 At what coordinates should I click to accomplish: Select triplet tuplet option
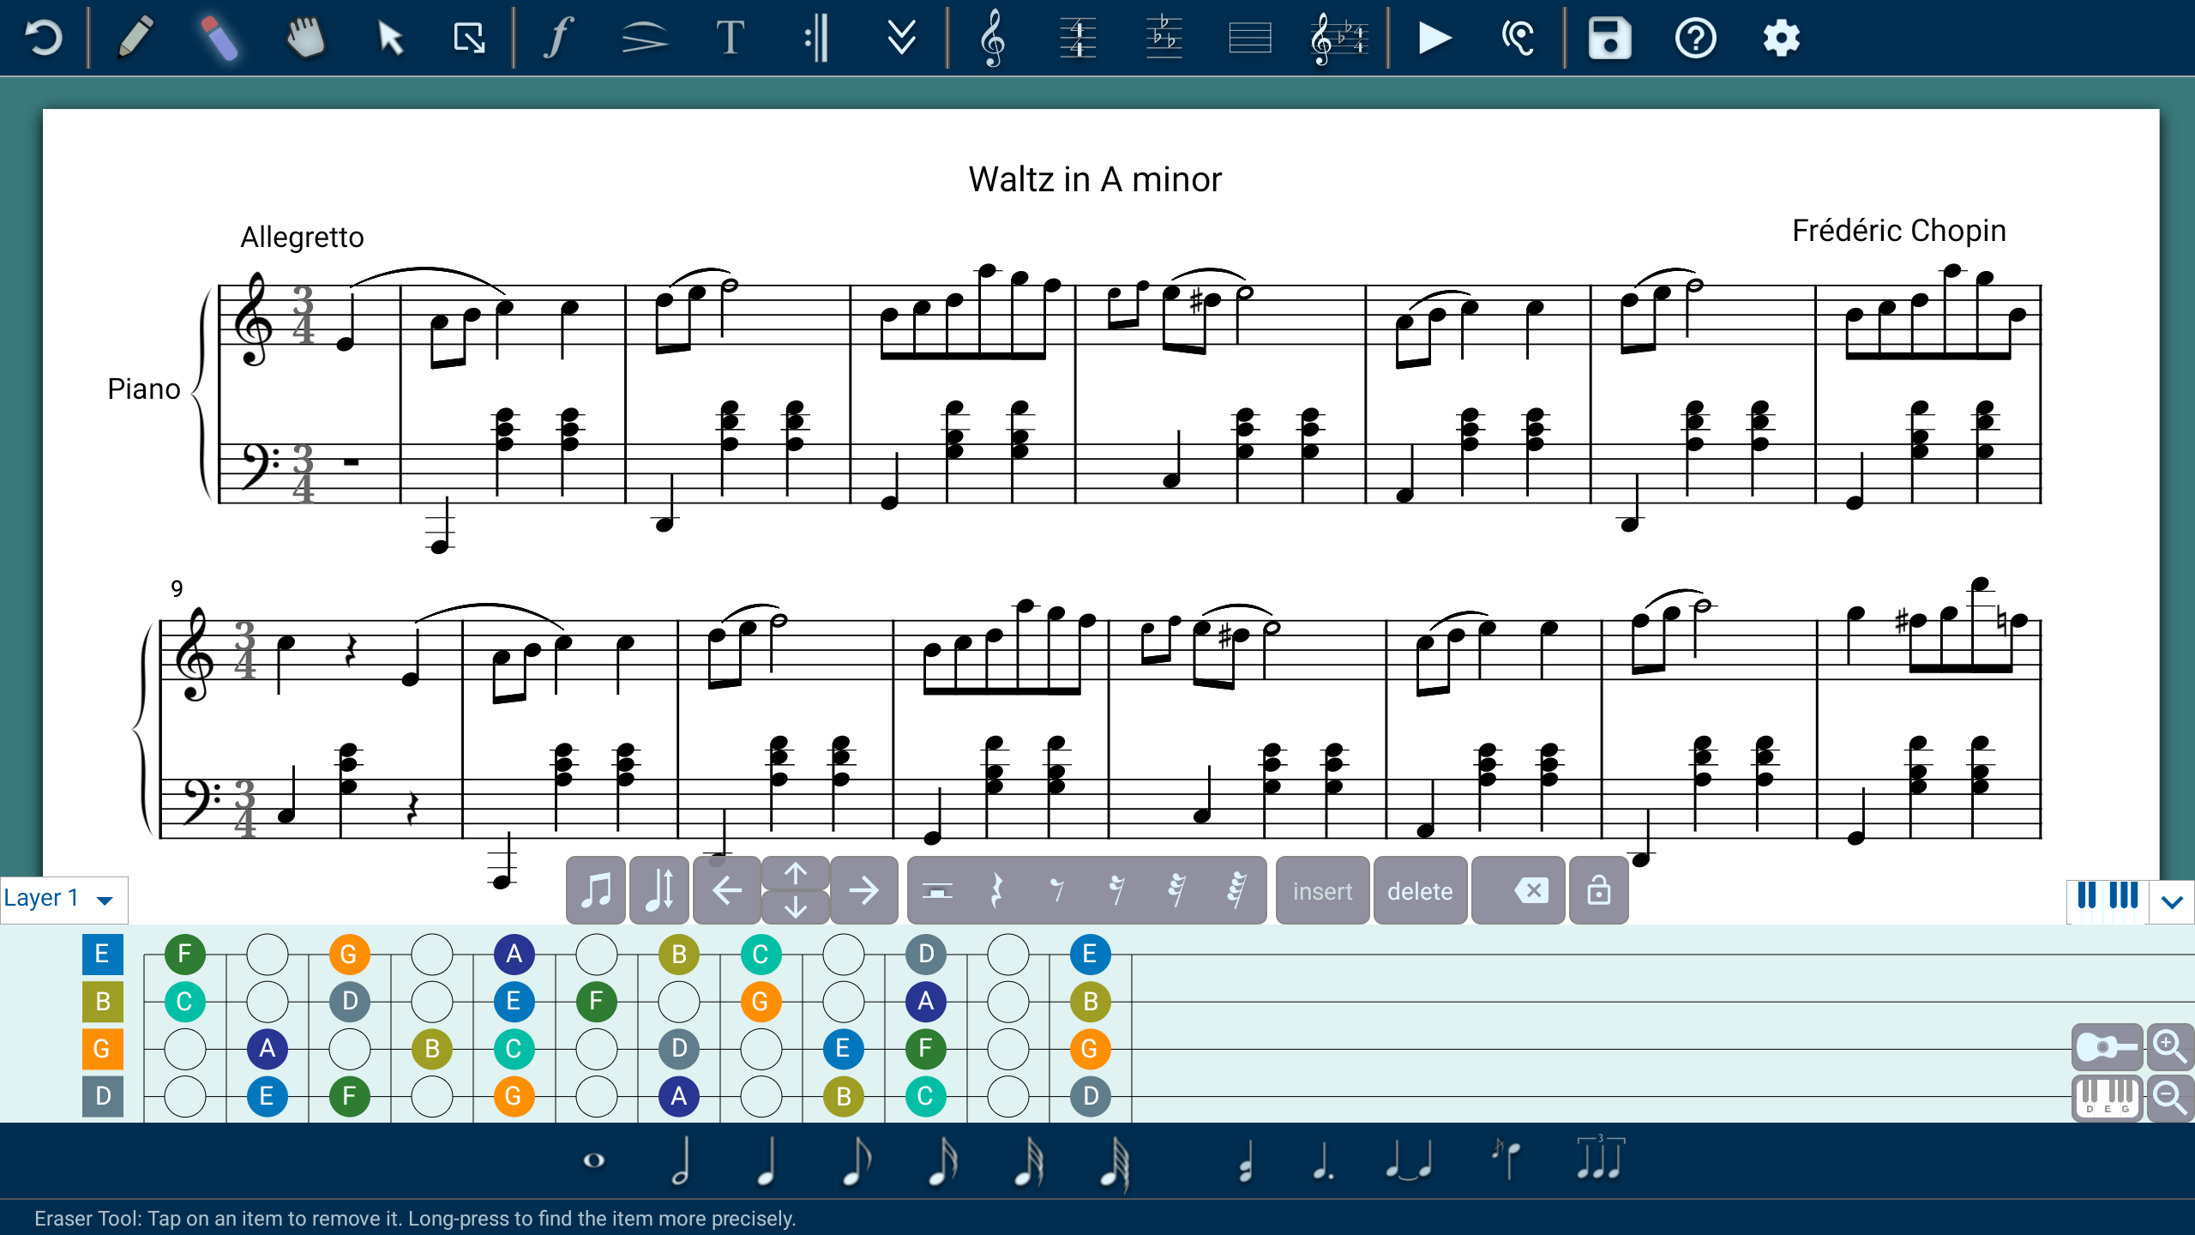coord(1600,1158)
